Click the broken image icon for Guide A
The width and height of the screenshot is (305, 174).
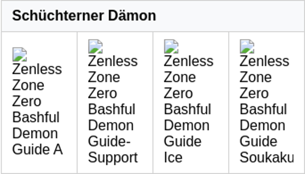(19, 55)
